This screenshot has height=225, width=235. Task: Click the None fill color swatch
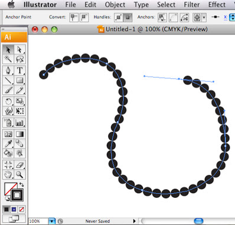pyautogui.click(x=21, y=209)
